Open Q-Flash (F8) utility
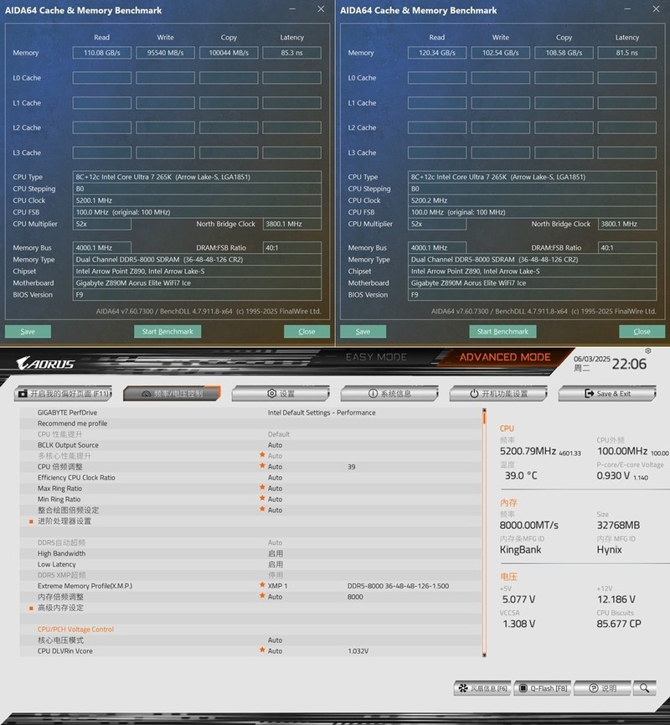 pyautogui.click(x=543, y=688)
